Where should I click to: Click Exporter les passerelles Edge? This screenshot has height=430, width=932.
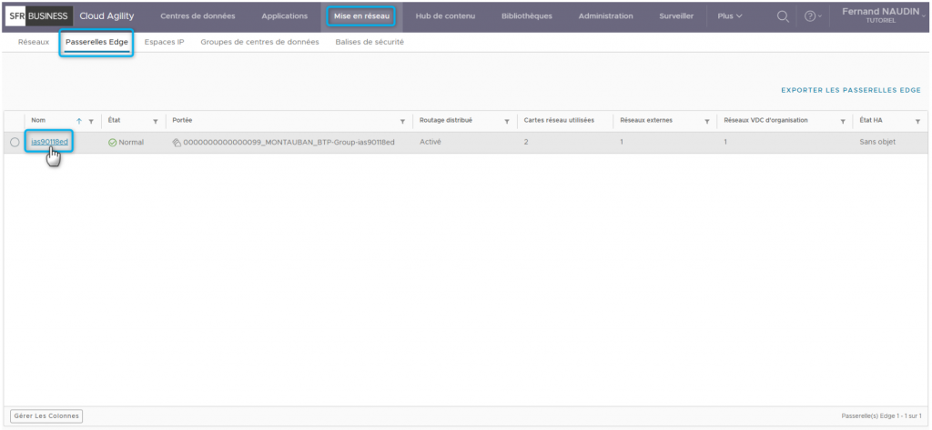pos(851,90)
